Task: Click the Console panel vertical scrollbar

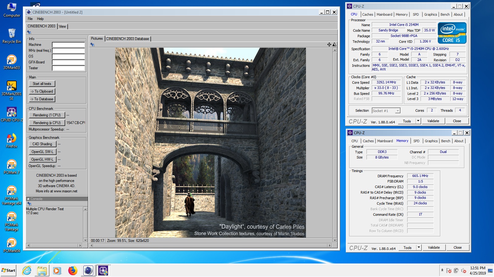Action: pyautogui.click(x=86, y=225)
